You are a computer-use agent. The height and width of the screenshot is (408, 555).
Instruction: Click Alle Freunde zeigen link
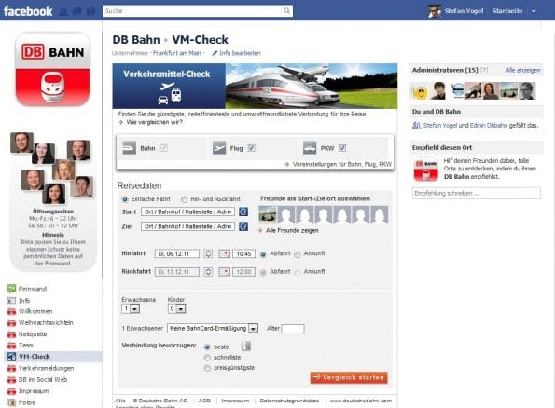pyautogui.click(x=292, y=230)
